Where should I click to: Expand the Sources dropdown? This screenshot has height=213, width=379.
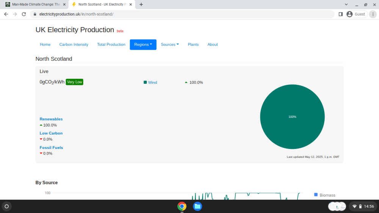(x=170, y=44)
